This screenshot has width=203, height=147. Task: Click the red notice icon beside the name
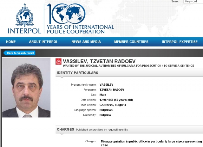(x=58, y=62)
